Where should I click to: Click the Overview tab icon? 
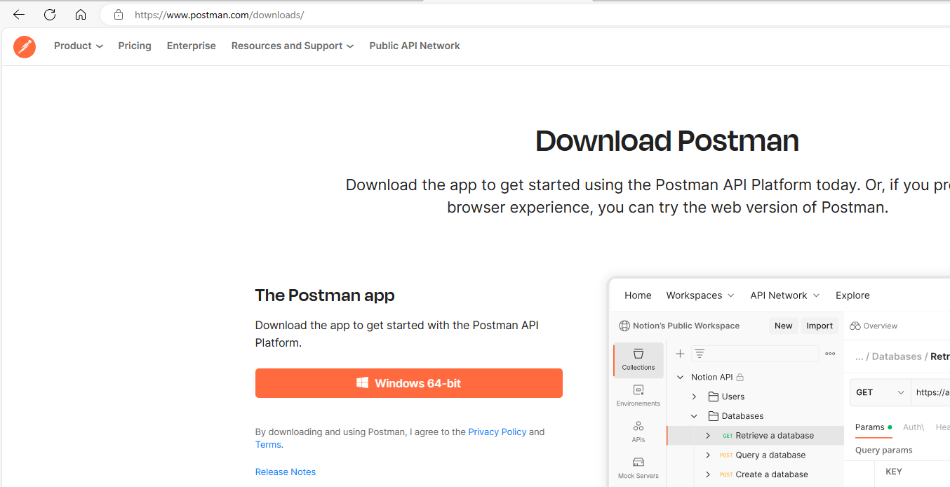coord(855,326)
